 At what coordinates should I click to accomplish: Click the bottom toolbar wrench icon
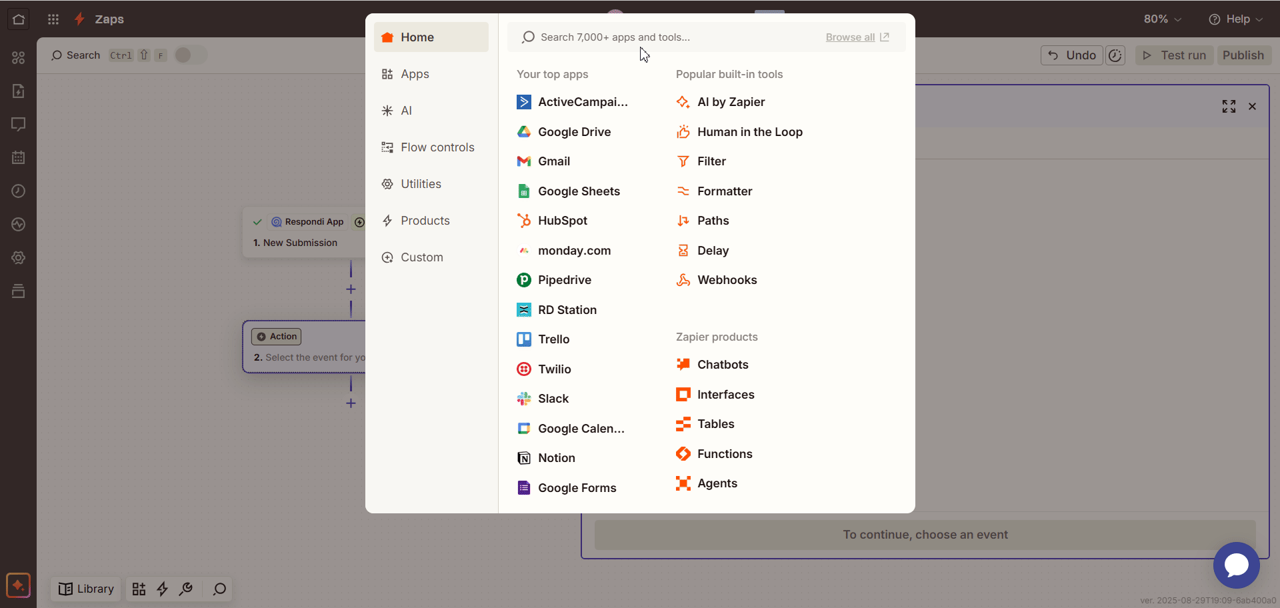[186, 589]
